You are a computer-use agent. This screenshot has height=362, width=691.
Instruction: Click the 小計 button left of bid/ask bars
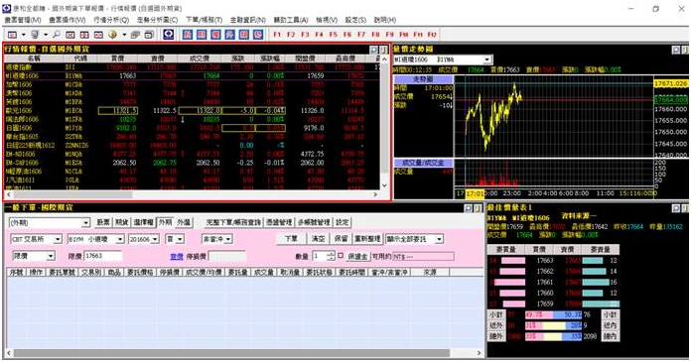click(x=496, y=314)
